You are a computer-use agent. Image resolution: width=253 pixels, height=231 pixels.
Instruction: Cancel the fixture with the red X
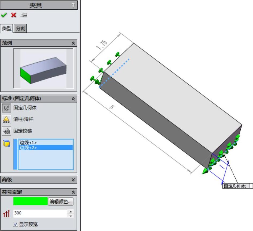point(14,15)
